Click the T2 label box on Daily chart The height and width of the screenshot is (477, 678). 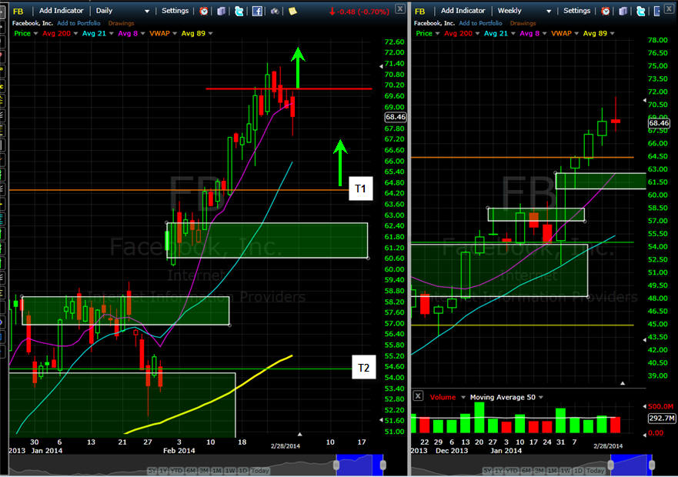(x=364, y=367)
